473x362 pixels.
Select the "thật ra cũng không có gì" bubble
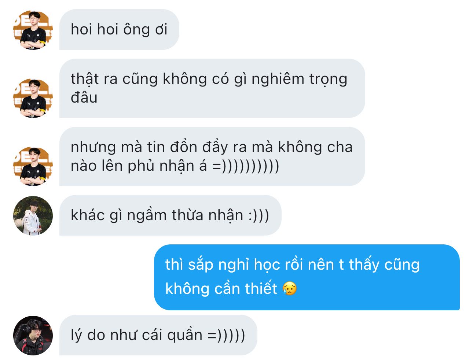212,88
